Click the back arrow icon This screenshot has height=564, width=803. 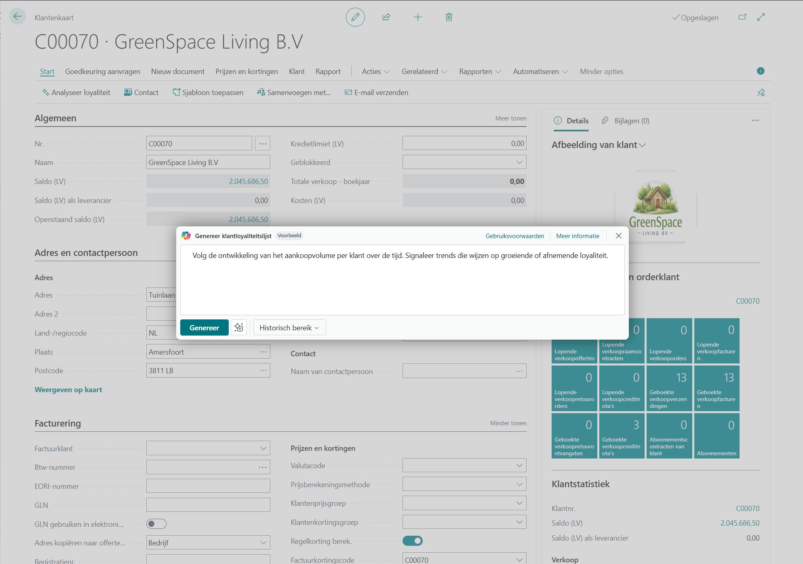17,17
